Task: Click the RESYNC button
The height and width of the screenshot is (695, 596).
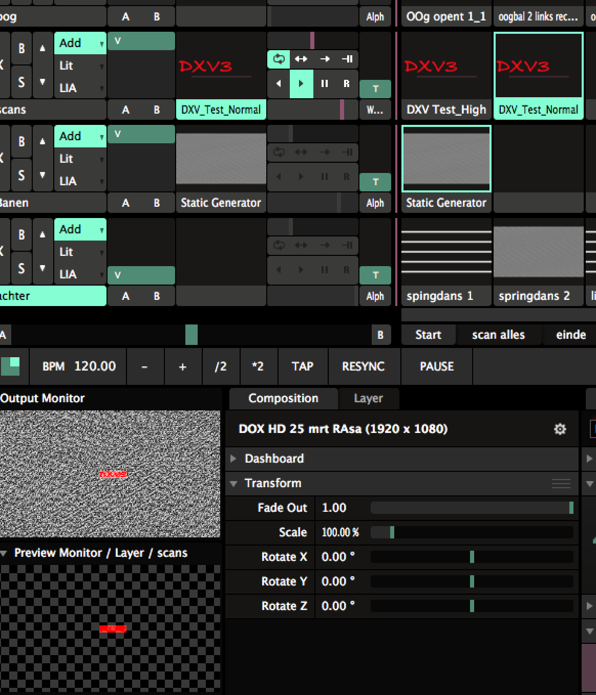Action: [363, 366]
